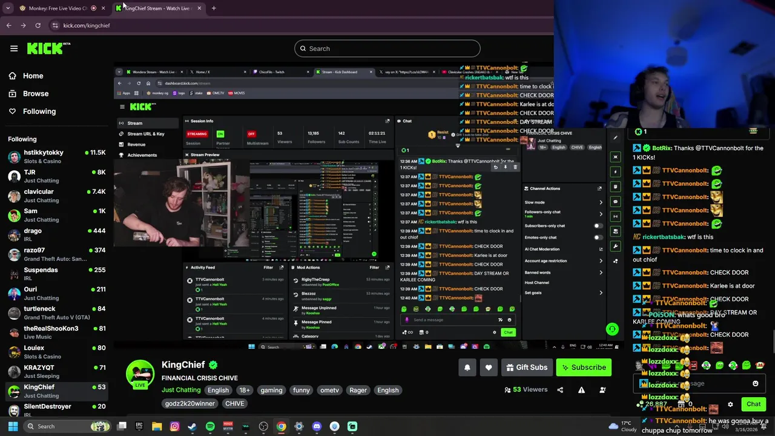Click the 17°C Cloudy weather widget
Screen dimensions: 775x436
point(621,426)
